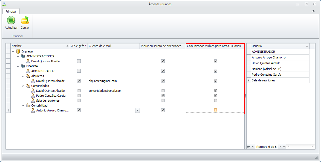Viewport: 321px width, 162px height.
Task: Click Incluir en libreta de direcciones header
Action: pyautogui.click(x=163, y=46)
